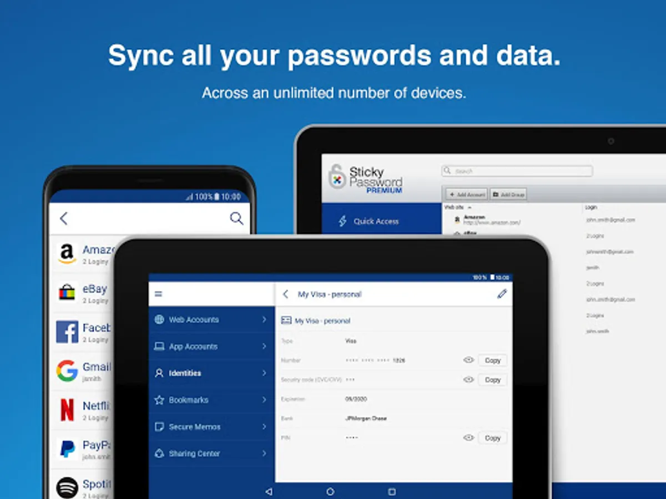Reveal the Security code with eye icon

click(x=468, y=379)
